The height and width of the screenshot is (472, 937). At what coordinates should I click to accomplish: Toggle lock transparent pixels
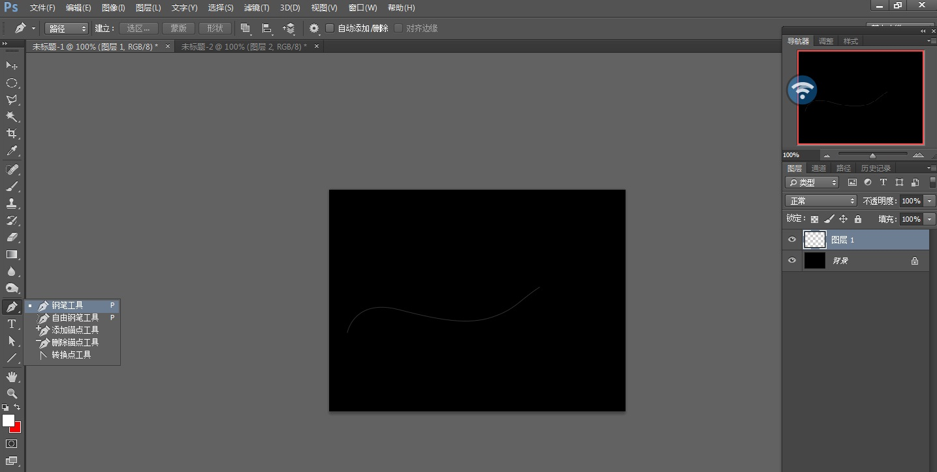[x=814, y=219]
